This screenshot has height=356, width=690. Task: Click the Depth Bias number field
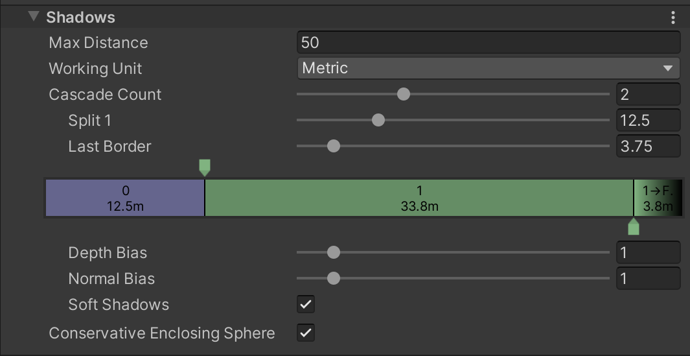(647, 253)
